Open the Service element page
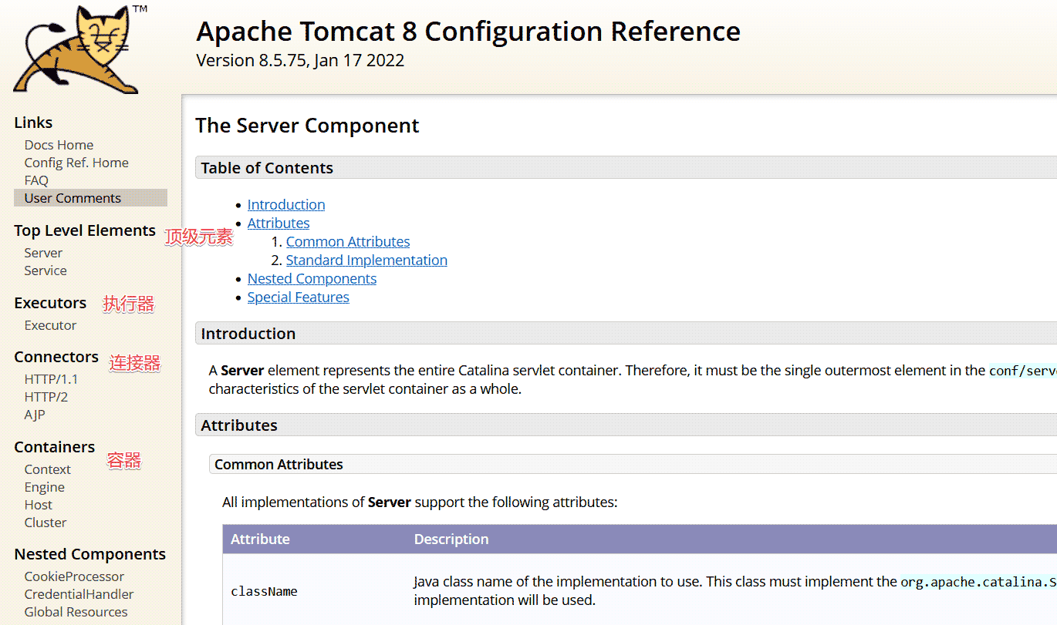 tap(46, 270)
